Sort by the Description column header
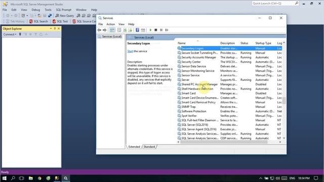This screenshot has height=182, width=324. 227,43
